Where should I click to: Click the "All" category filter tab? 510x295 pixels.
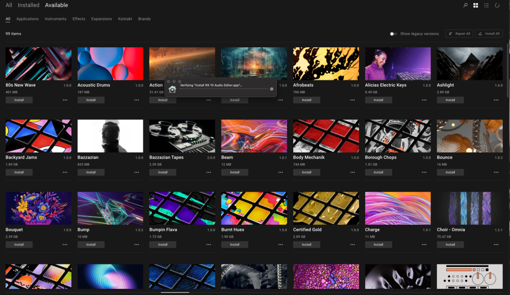(x=8, y=19)
